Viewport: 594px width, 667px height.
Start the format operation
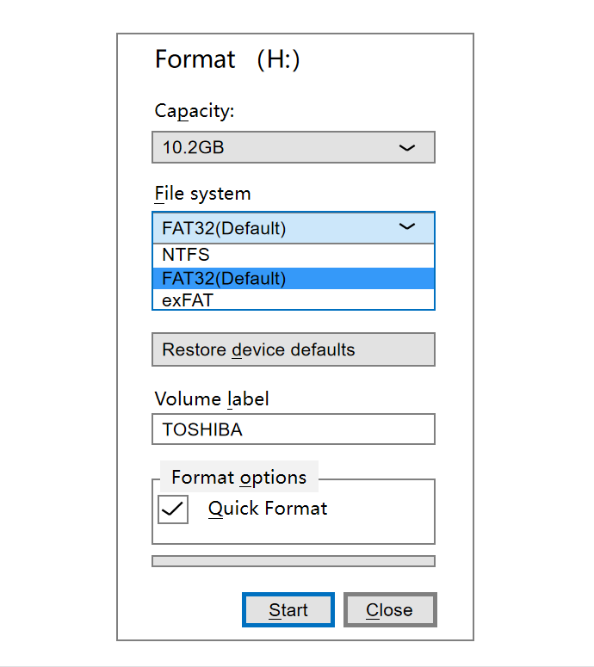tap(288, 610)
